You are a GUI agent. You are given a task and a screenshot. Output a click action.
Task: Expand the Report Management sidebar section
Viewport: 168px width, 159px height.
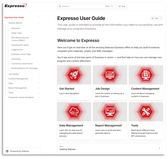click(39, 88)
